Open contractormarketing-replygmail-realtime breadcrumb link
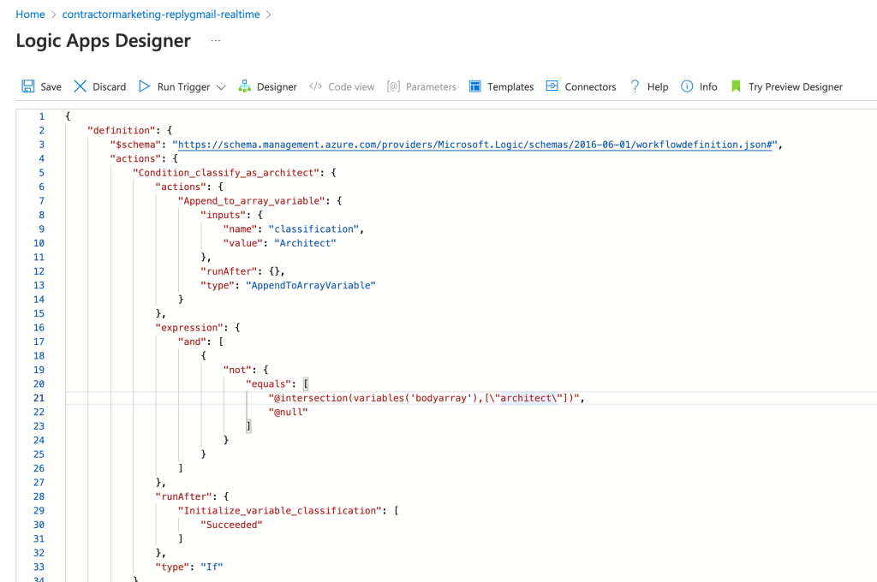Viewport: 877px width, 582px height. 160,15
